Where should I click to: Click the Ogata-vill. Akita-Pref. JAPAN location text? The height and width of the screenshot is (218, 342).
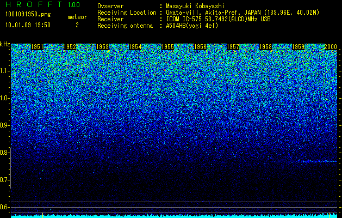pyautogui.click(x=242, y=13)
